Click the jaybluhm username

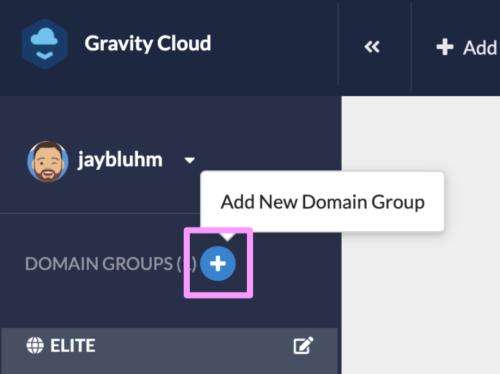(x=120, y=160)
